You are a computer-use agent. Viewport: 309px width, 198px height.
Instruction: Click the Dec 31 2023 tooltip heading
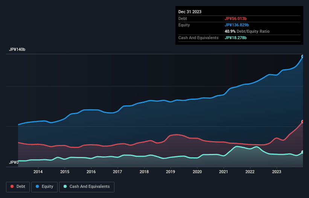(190, 12)
